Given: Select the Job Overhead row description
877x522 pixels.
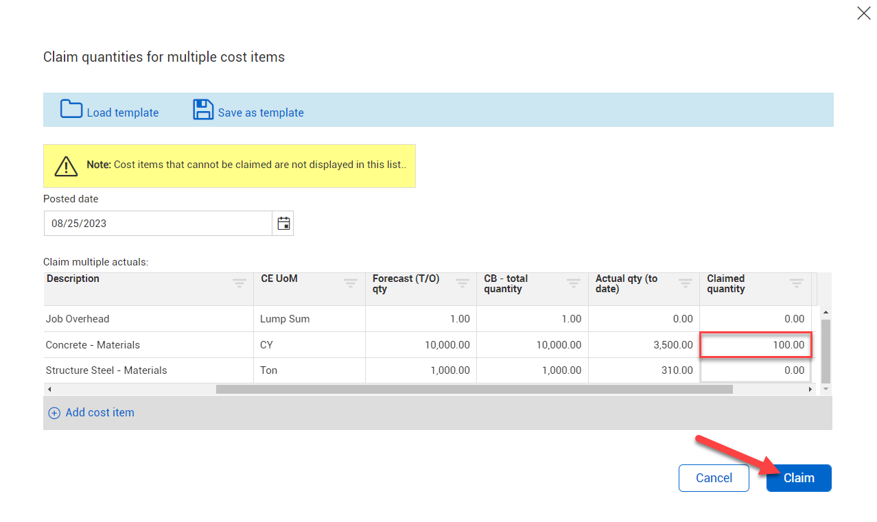Looking at the screenshot, I should 78,319.
